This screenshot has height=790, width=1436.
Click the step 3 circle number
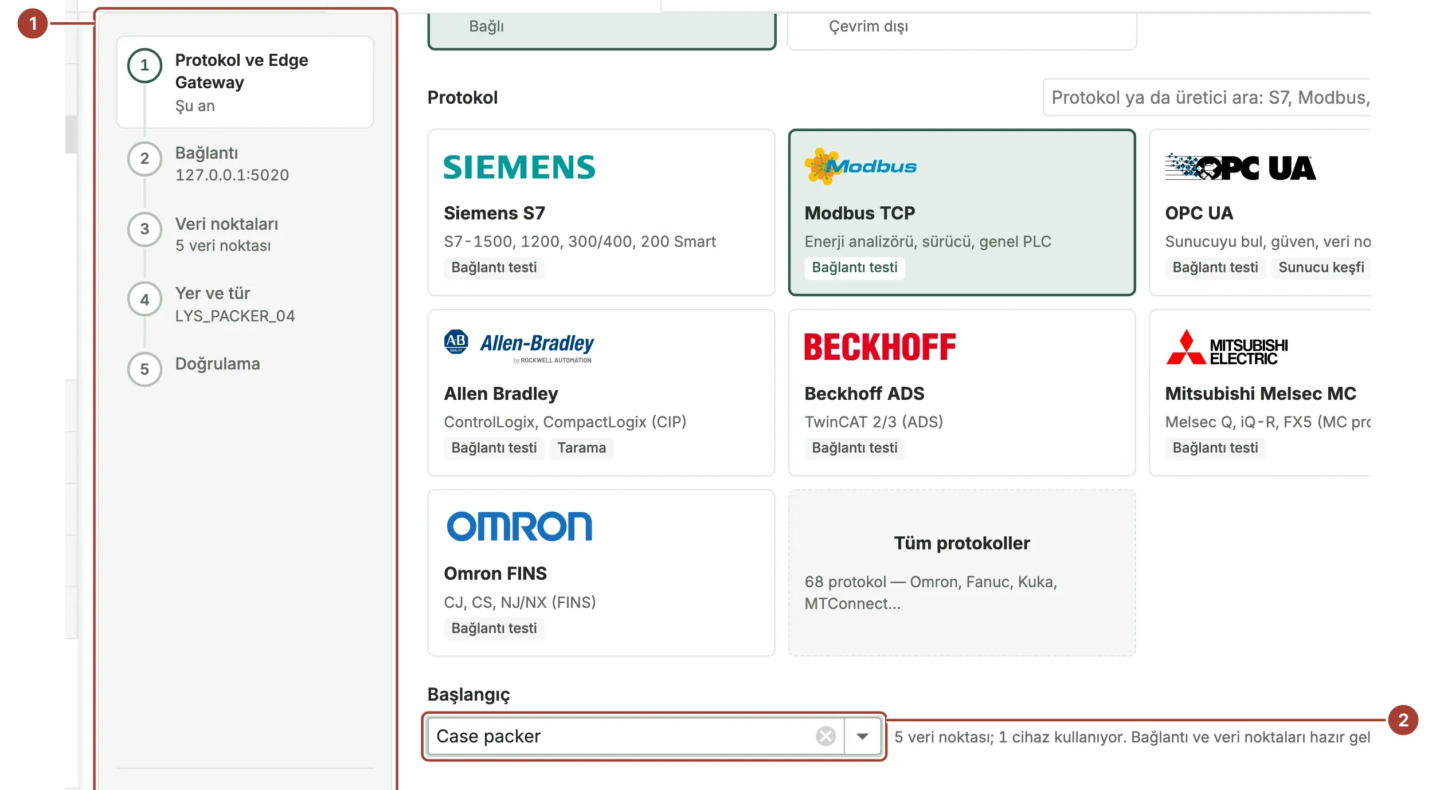point(144,229)
